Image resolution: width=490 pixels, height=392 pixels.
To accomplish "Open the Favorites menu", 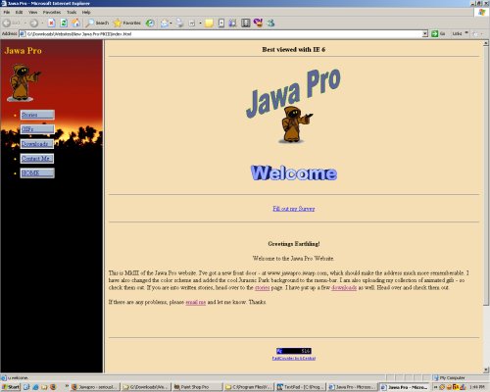I will [x=52, y=12].
